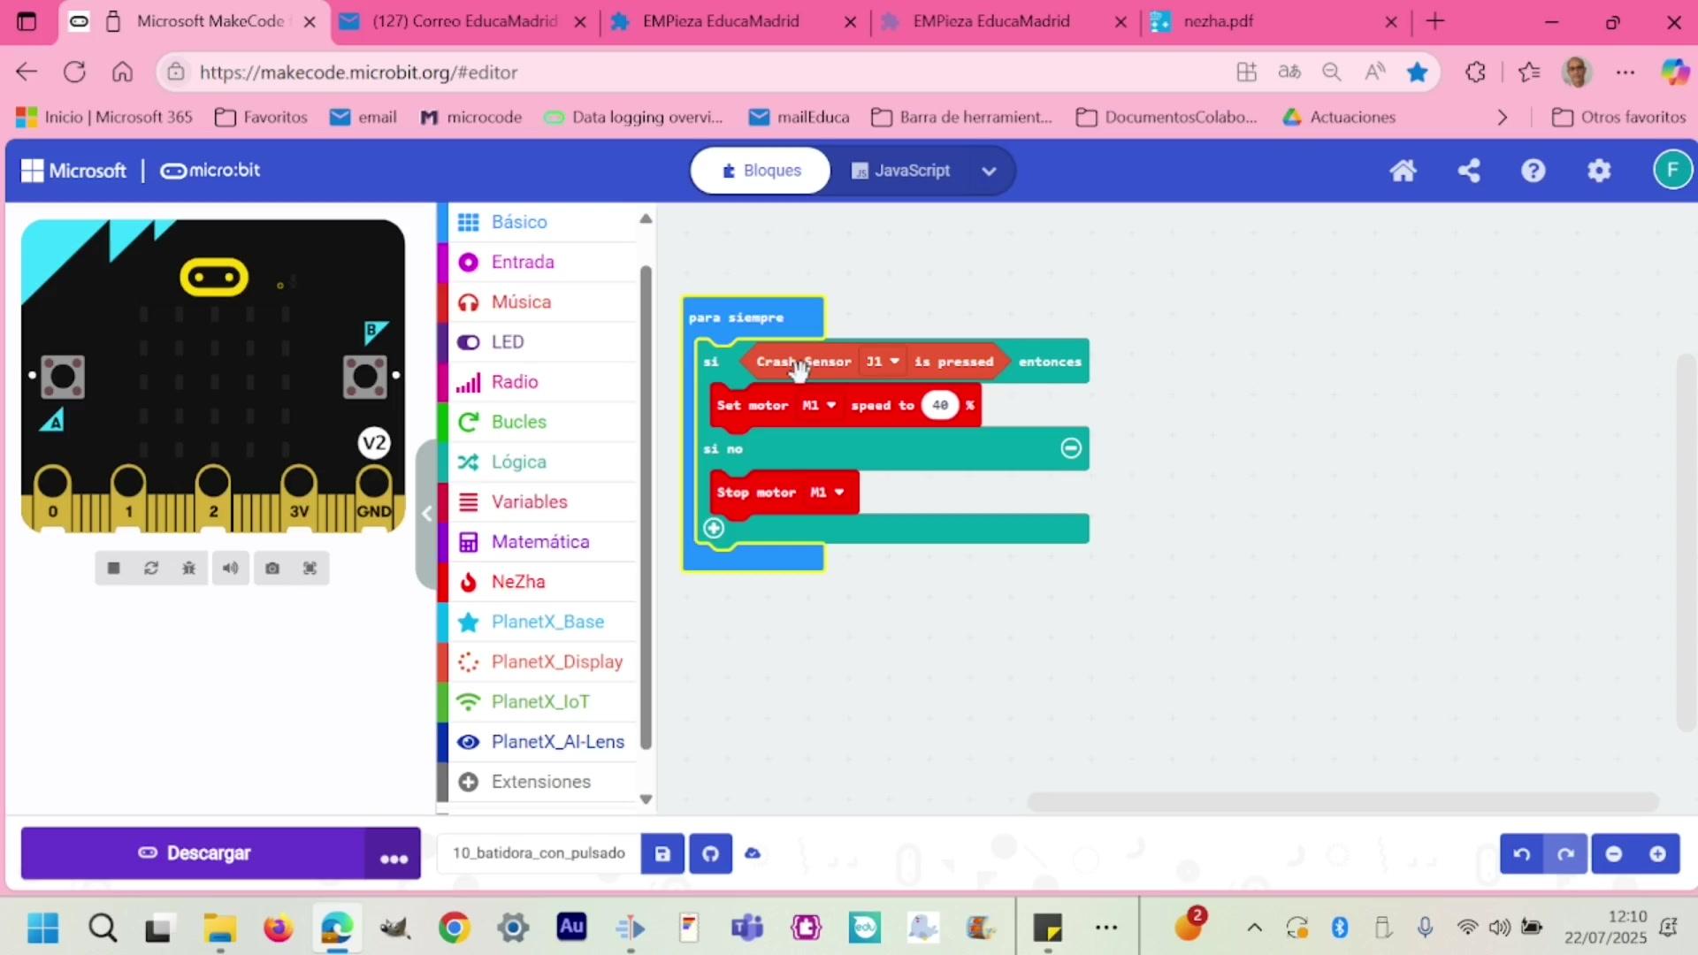Select the Lógica block category

tap(518, 462)
